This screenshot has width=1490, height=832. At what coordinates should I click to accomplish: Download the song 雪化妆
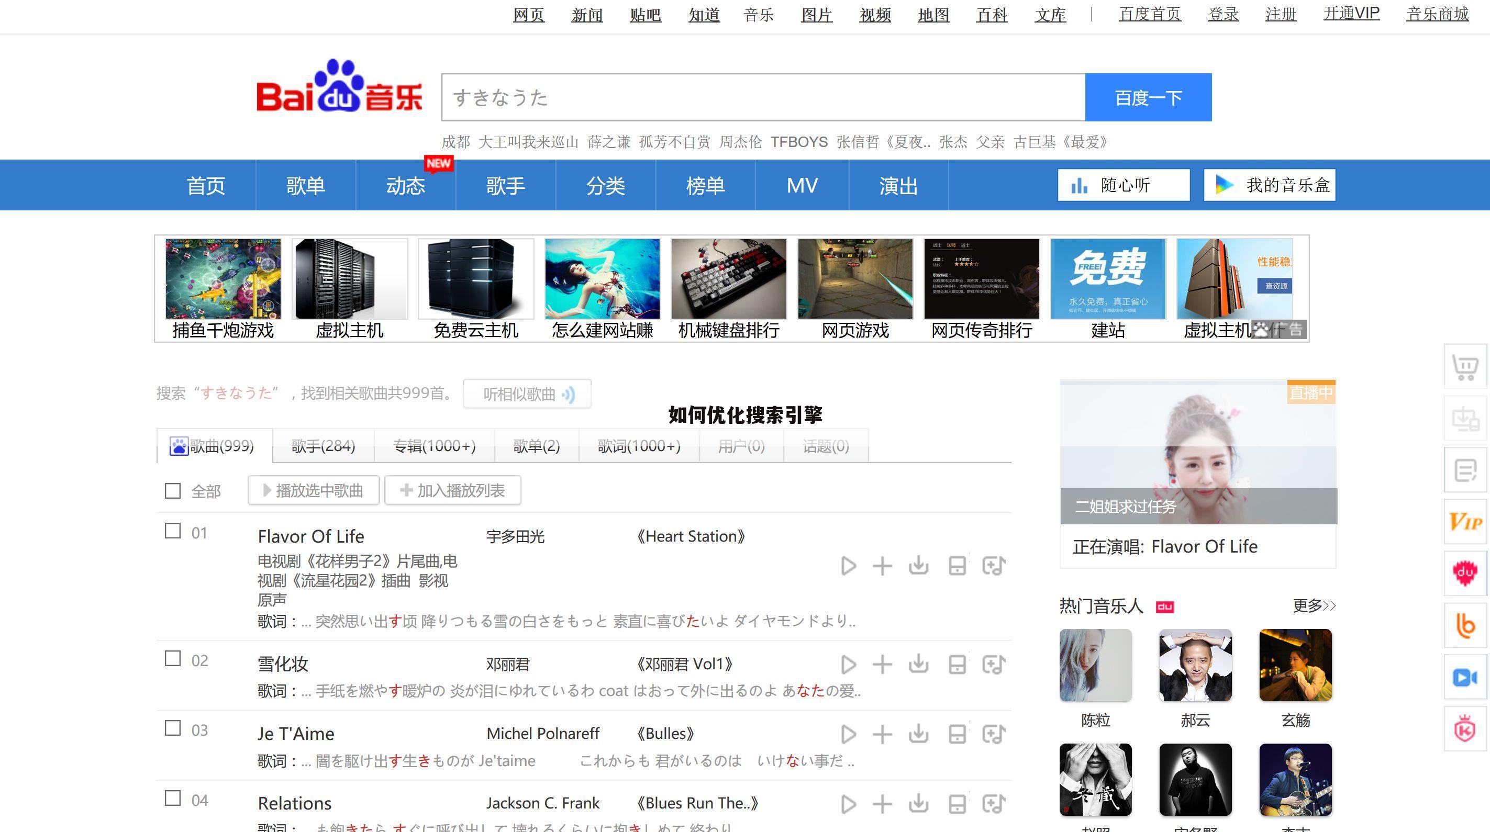[918, 665]
